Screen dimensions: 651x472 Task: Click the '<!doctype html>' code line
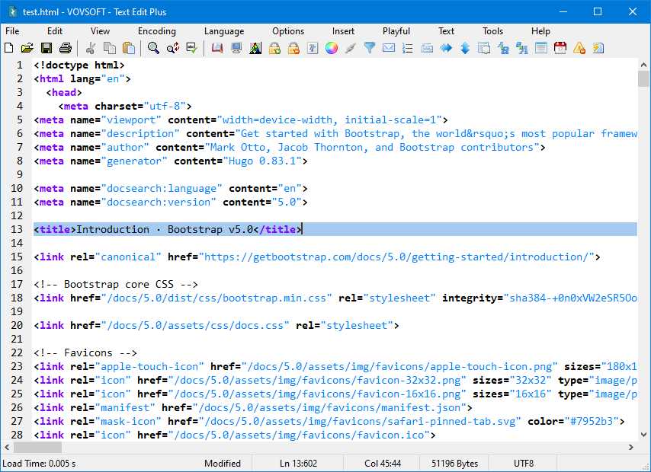tap(79, 65)
